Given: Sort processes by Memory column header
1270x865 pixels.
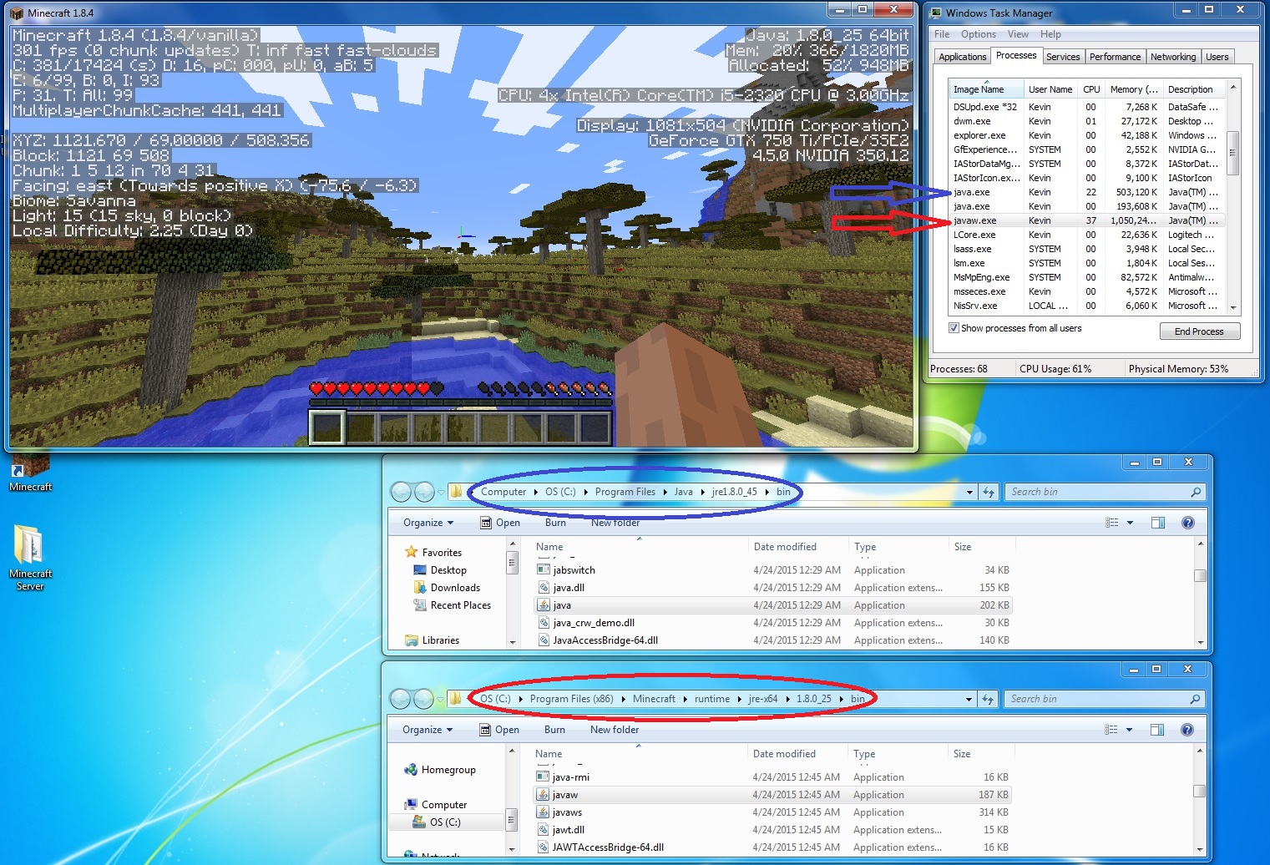Looking at the screenshot, I should point(1133,89).
